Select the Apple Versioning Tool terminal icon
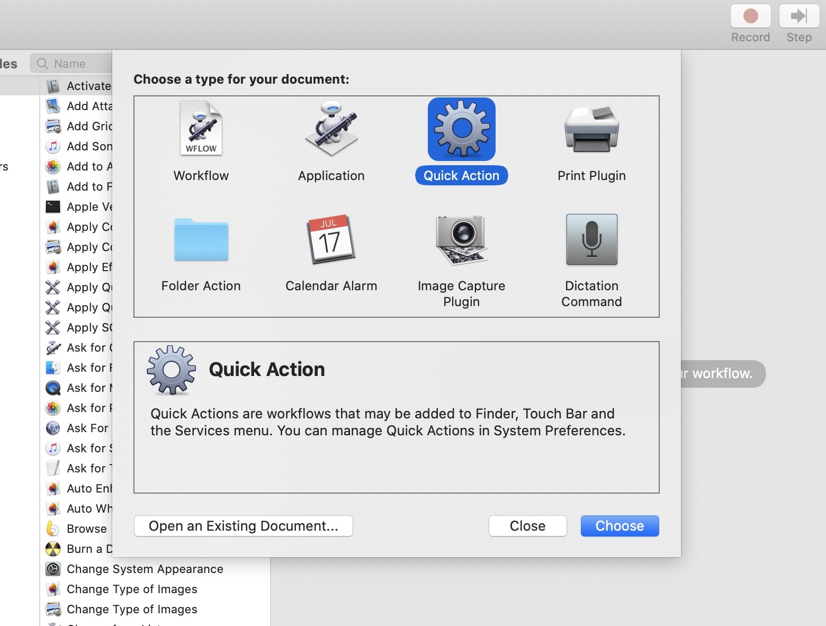 [53, 207]
